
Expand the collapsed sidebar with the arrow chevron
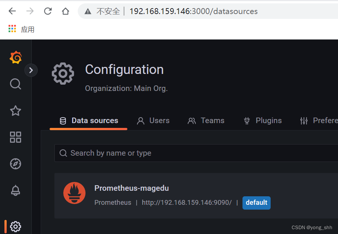31,70
